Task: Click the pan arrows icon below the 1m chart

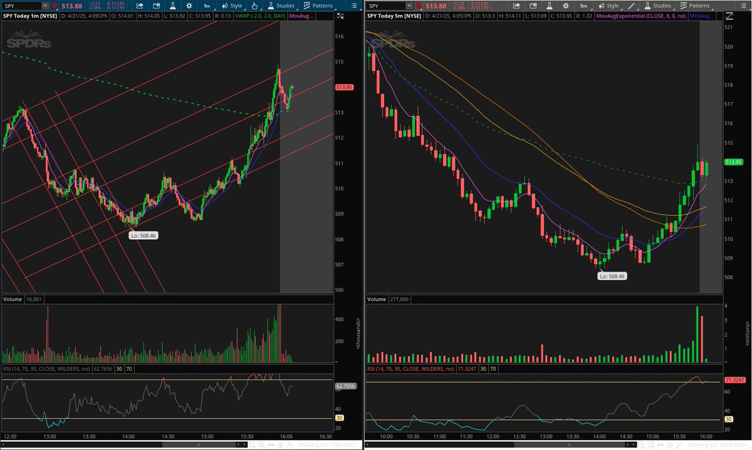Action: click(271, 445)
